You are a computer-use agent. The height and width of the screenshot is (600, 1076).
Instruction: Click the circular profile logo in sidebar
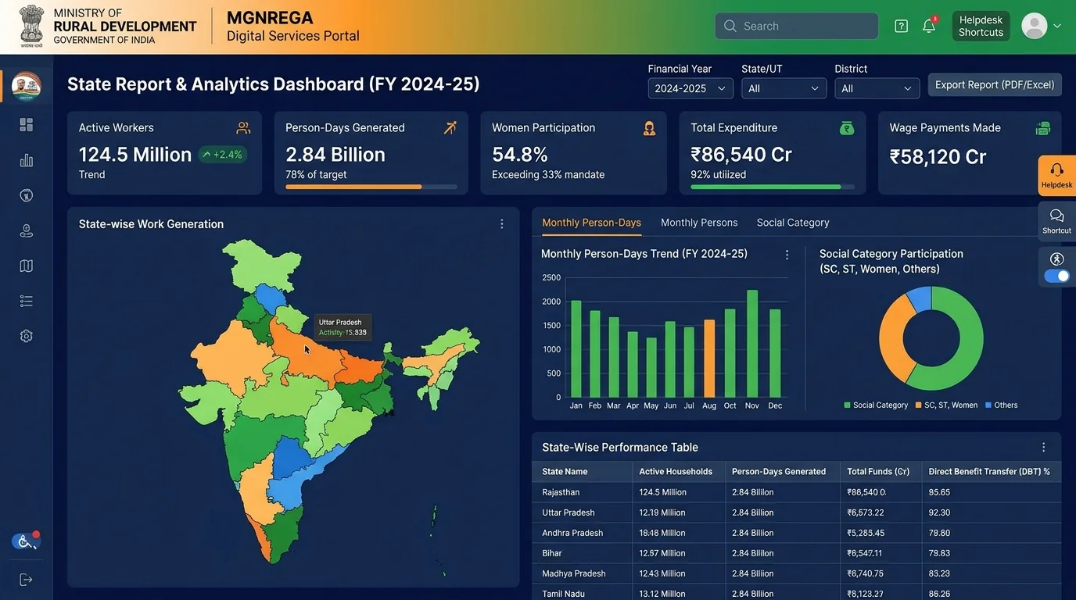pos(27,87)
